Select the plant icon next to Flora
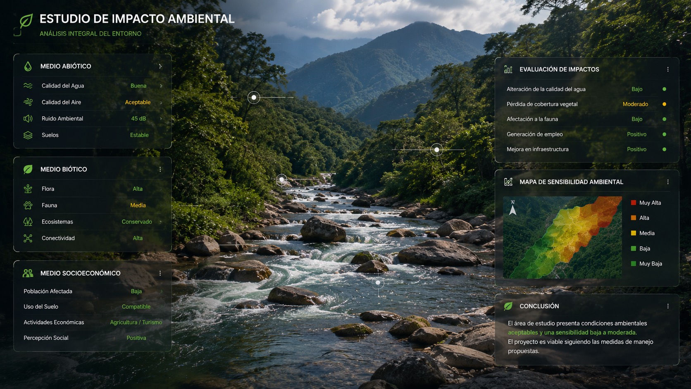691x389 pixels. point(28,189)
